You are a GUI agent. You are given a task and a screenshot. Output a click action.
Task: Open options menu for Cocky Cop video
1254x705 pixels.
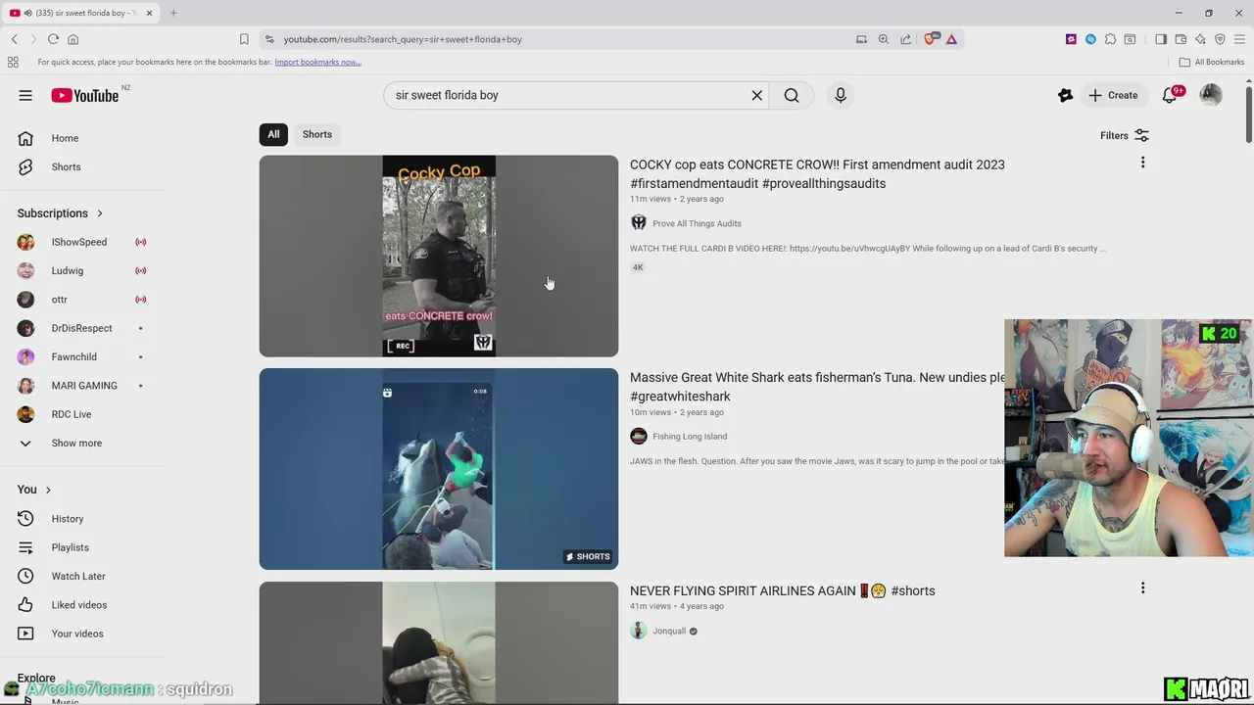click(1142, 163)
